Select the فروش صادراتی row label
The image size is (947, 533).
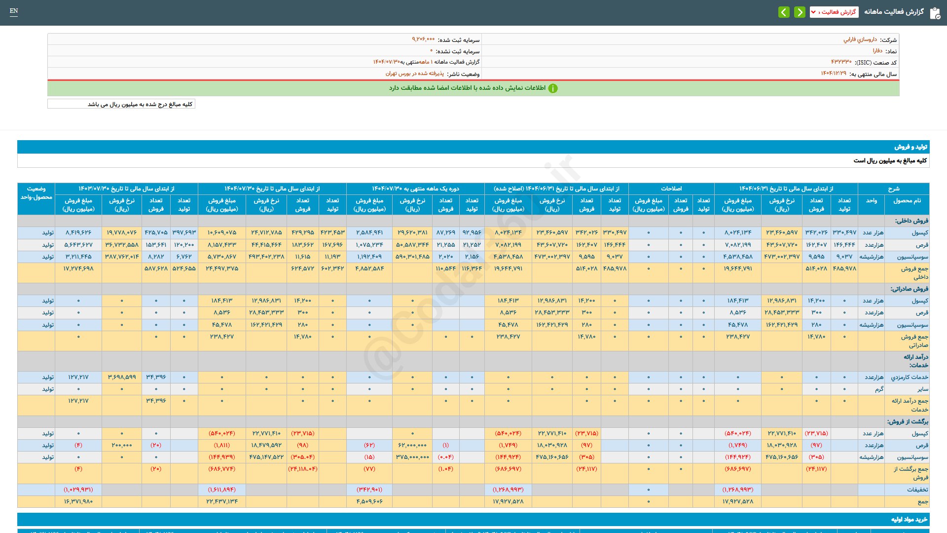coord(909,289)
